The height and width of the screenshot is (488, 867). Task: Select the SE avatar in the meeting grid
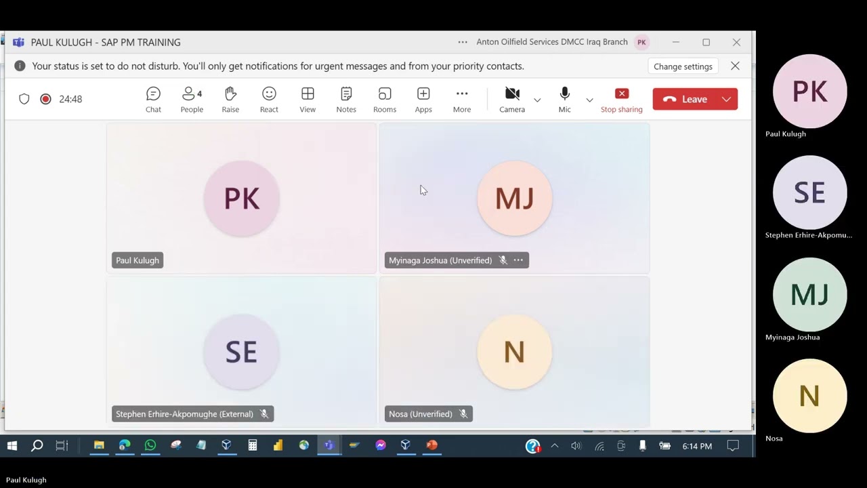coord(242,352)
